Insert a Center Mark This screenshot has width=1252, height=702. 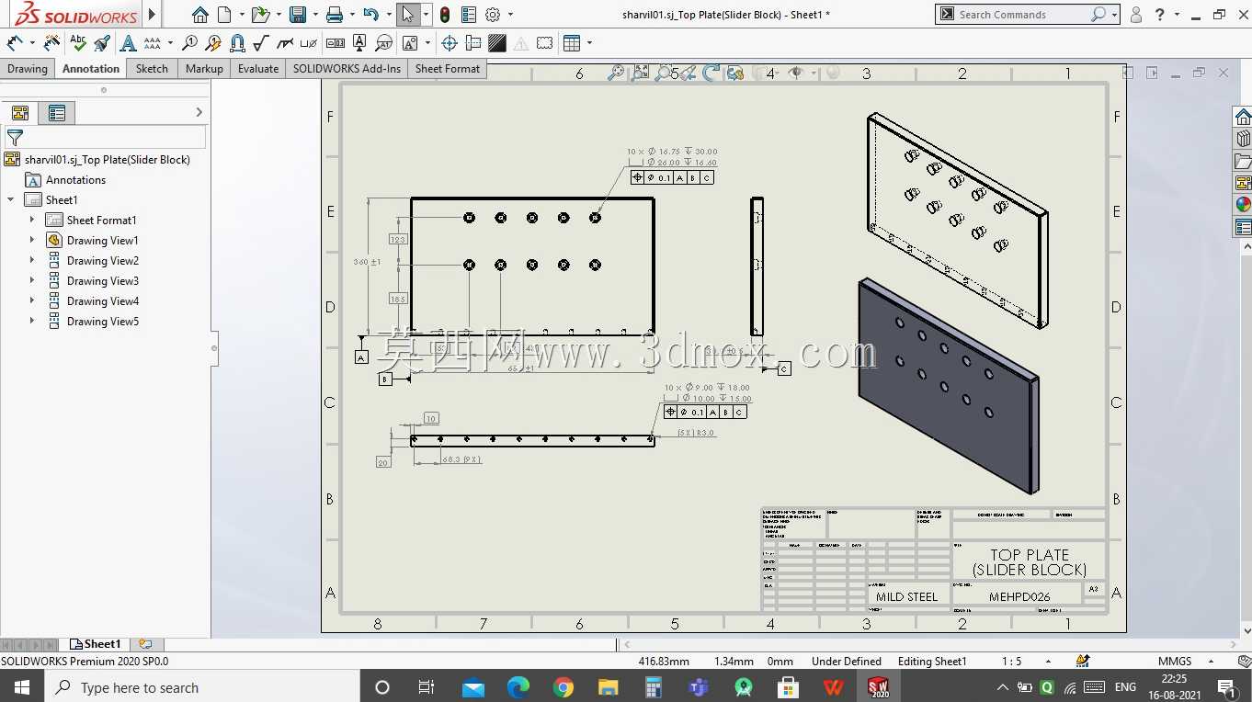pyautogui.click(x=450, y=43)
